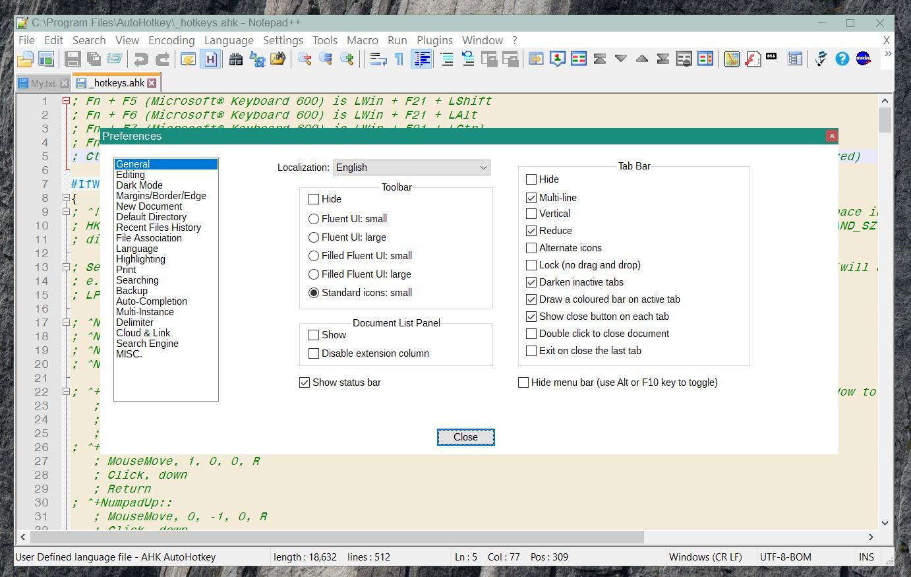Click the M↓ Markdown toolbar icon

coord(771,57)
